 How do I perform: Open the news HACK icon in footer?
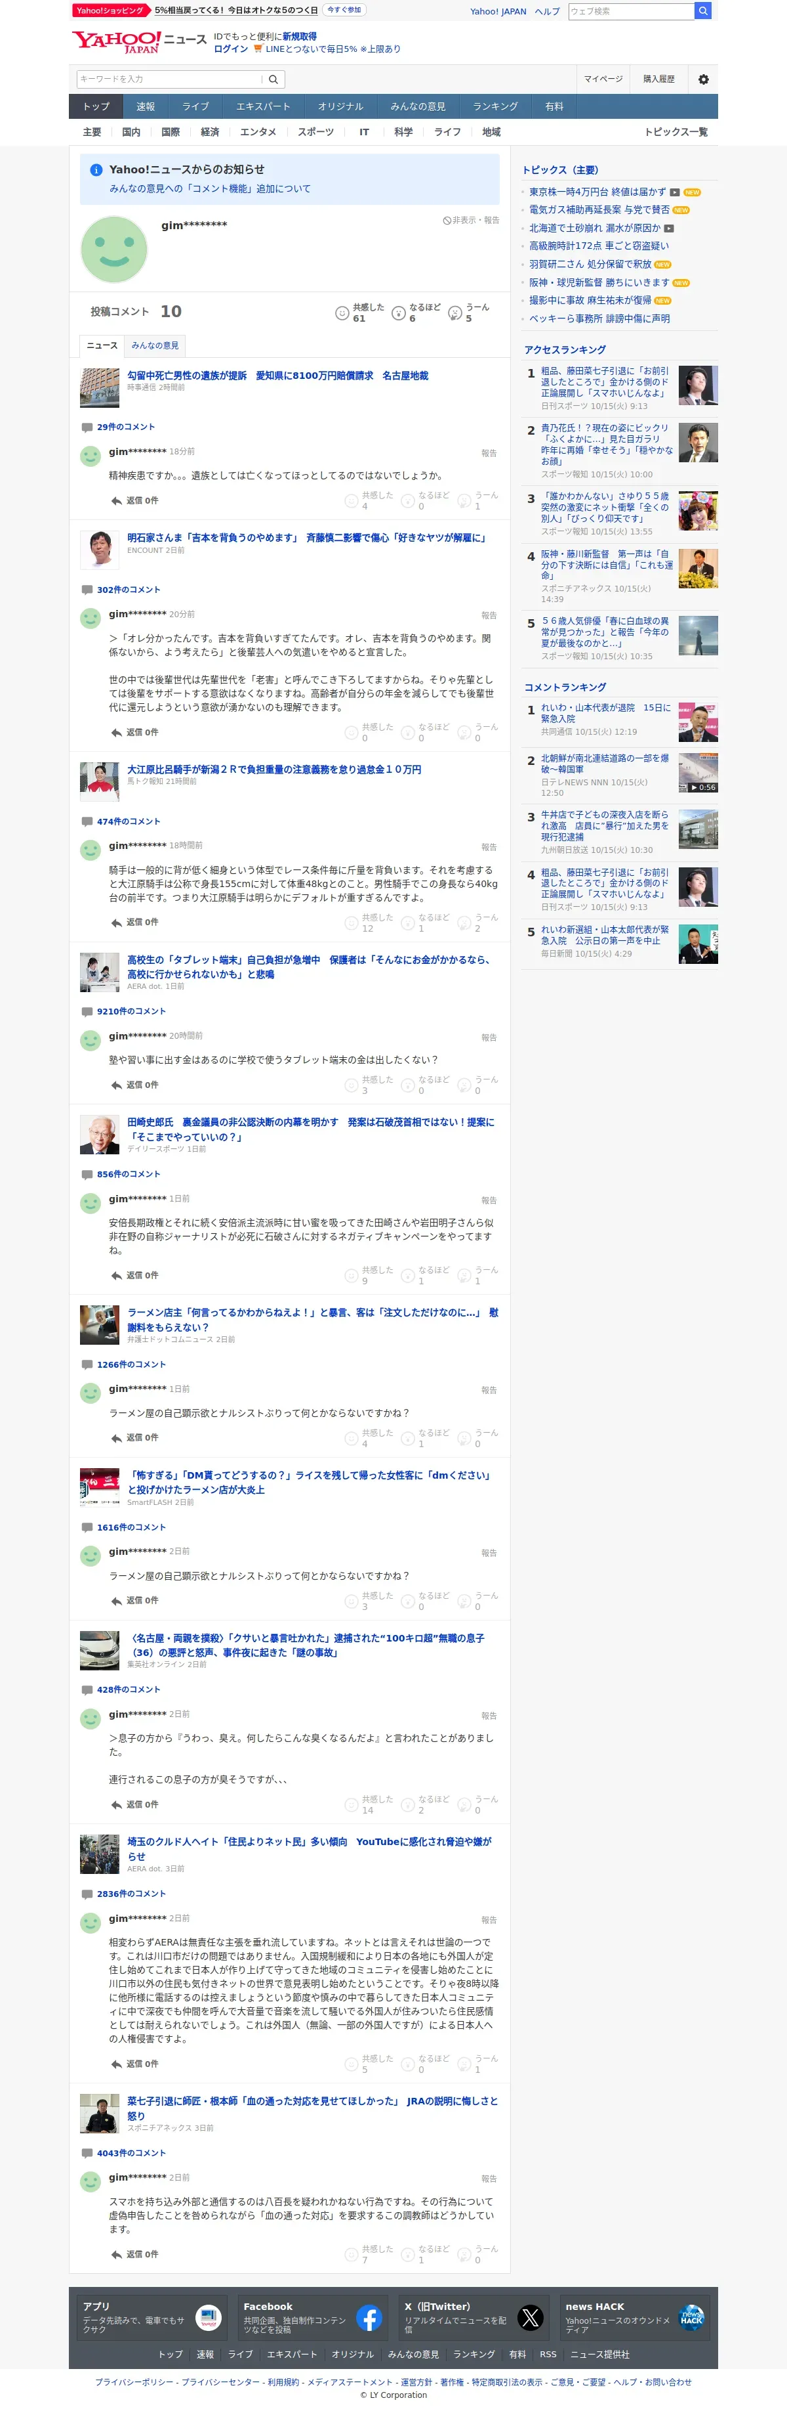[x=691, y=2318]
